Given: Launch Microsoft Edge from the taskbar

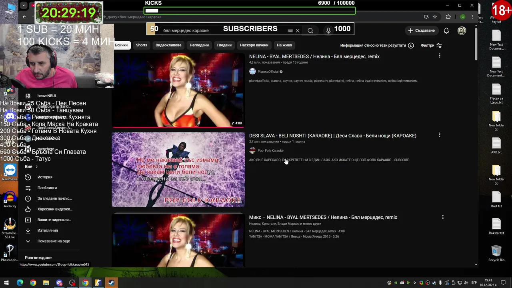Looking at the screenshot, I should [x=20, y=283].
